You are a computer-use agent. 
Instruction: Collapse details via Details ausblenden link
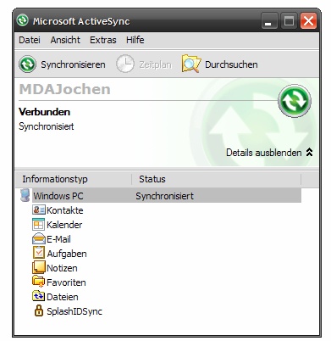(x=264, y=153)
